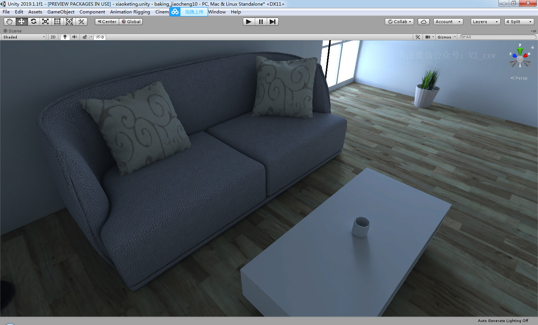Toggle scene effects icon

coord(85,37)
